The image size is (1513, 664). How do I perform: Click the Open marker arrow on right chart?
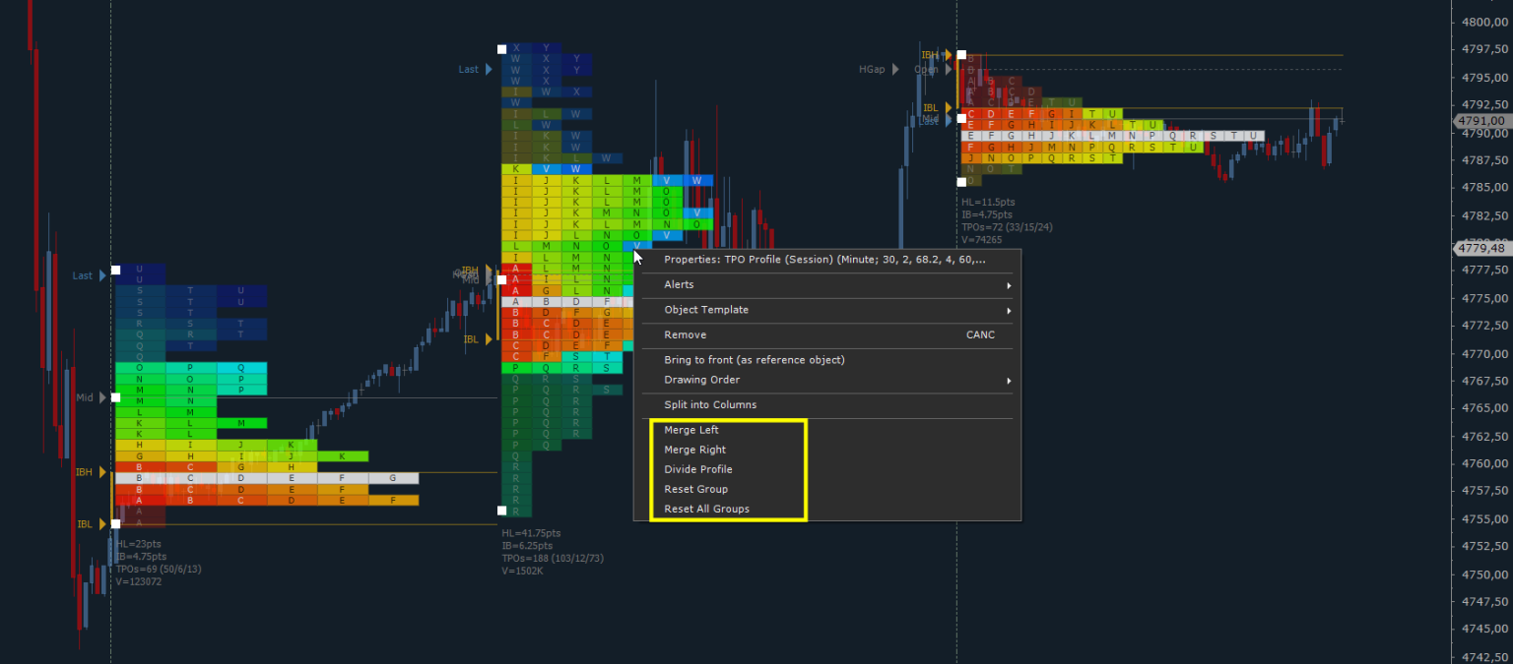click(x=947, y=69)
